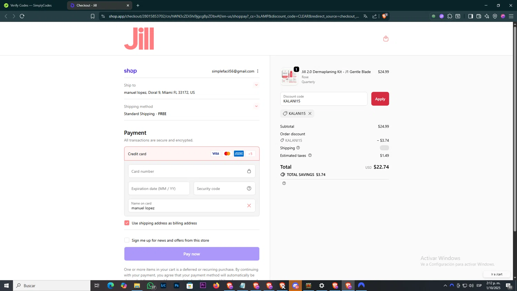Open the shopping bag cart icon
The width and height of the screenshot is (517, 291).
pyautogui.click(x=386, y=39)
